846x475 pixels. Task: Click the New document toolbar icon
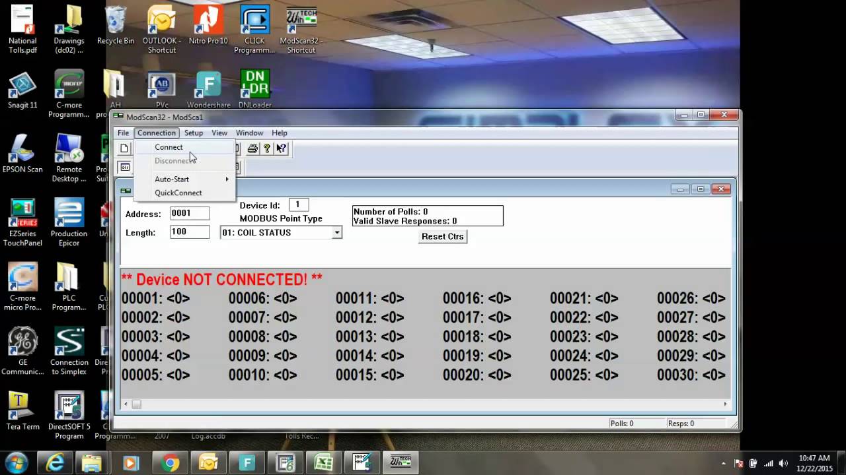point(124,148)
